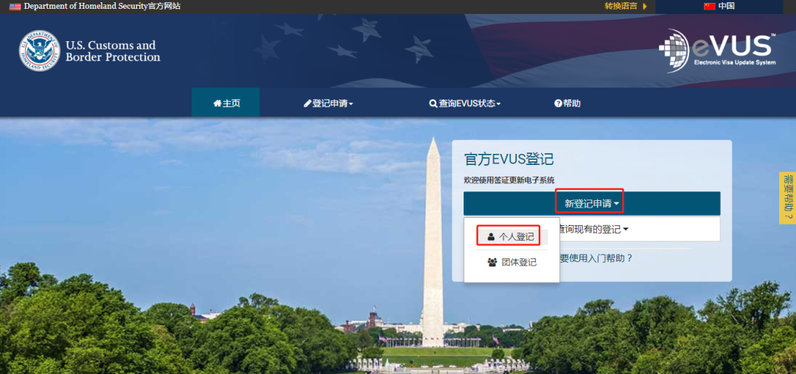Select 个人登记 from the menu

click(512, 236)
